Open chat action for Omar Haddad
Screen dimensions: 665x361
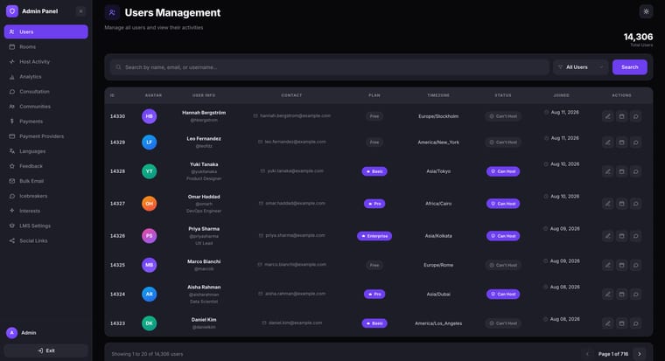click(x=636, y=204)
